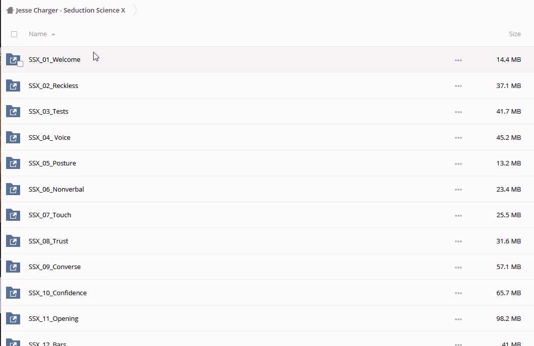Click the SSX_03_Tests shared folder icon

13,112
